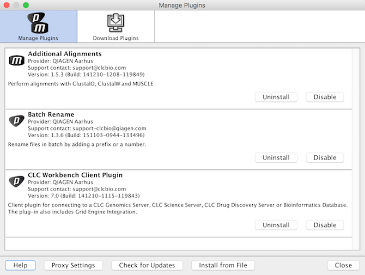Click the plugin list vertical scrollbar
365x275 pixels.
pos(356,149)
